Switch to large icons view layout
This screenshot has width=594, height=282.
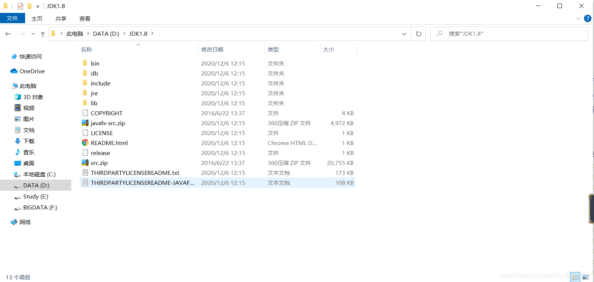point(586,277)
